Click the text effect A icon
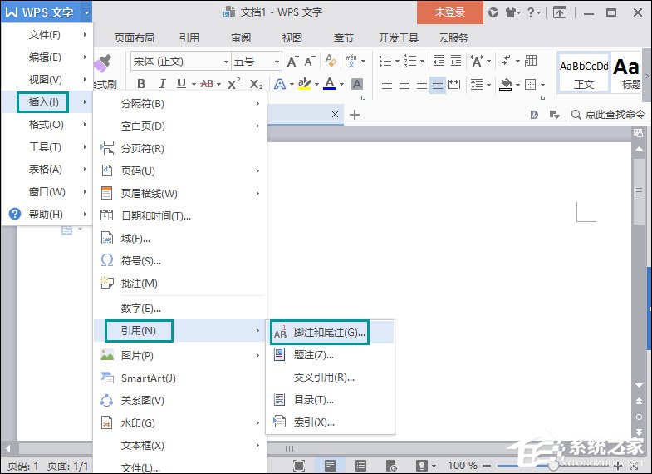Screen dimensions: 652x474 [280, 84]
